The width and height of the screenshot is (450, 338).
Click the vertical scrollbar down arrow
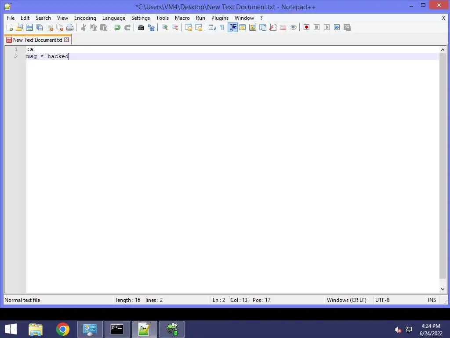pos(443,289)
